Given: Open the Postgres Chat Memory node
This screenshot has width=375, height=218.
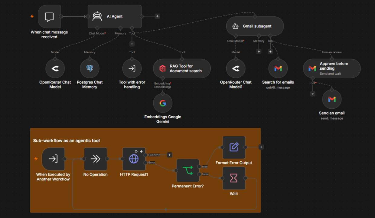Looking at the screenshot, I should [90, 68].
